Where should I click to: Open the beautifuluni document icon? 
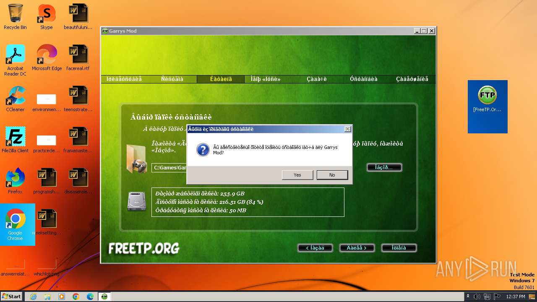click(78, 17)
